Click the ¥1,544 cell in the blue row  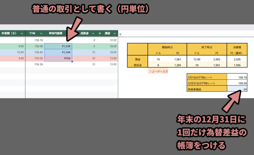click(x=58, y=52)
